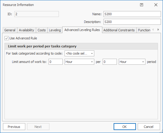Toggle the Use Advanced Rule checkbox
Screen dimensions: 163x133
7,38
